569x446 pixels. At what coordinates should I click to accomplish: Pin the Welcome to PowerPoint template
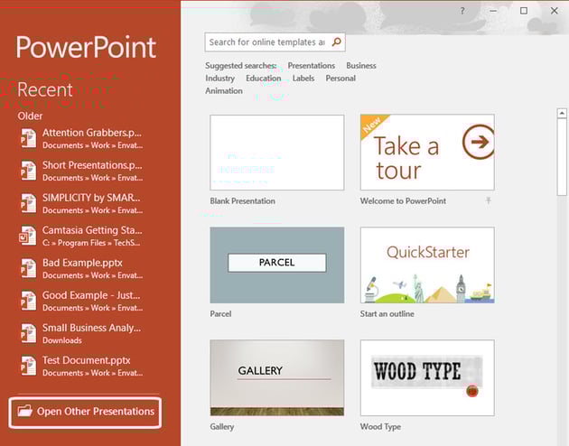[x=489, y=200]
